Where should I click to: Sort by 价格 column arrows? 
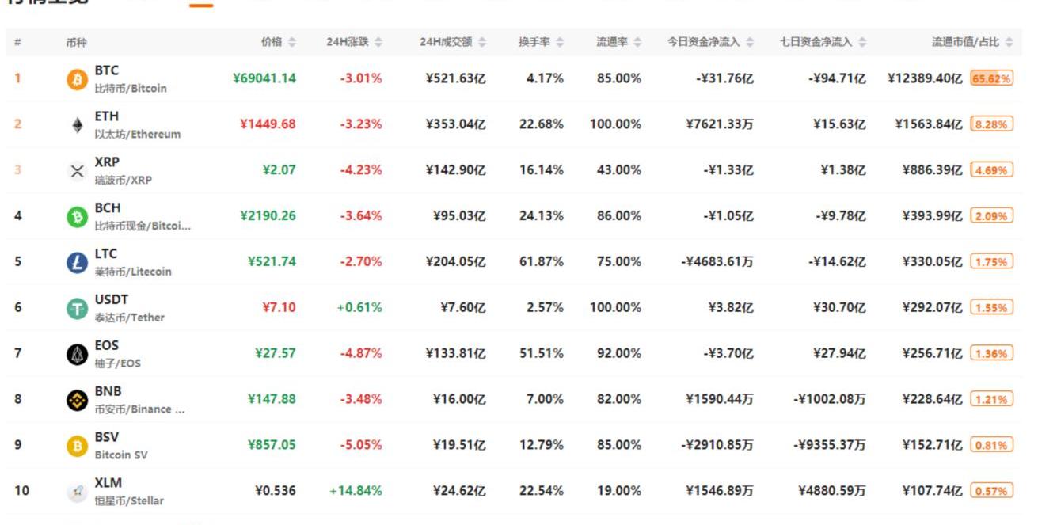tap(292, 42)
